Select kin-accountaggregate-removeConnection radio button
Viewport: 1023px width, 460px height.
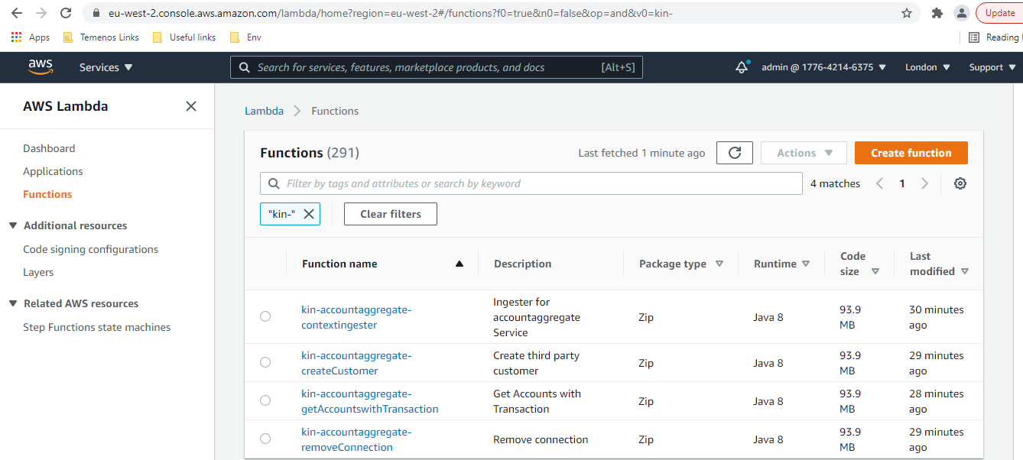click(265, 439)
